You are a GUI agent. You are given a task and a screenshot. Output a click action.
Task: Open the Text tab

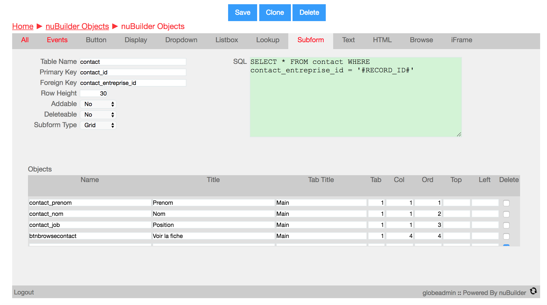(x=348, y=40)
